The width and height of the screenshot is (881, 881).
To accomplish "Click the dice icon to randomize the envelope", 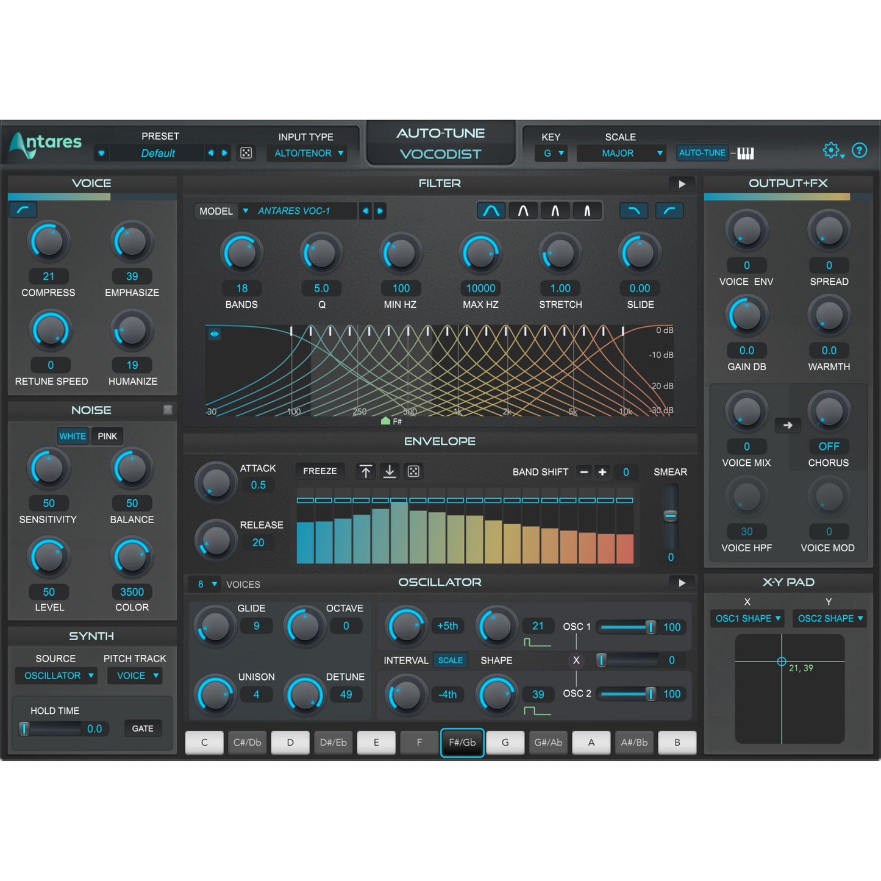I will tap(413, 471).
